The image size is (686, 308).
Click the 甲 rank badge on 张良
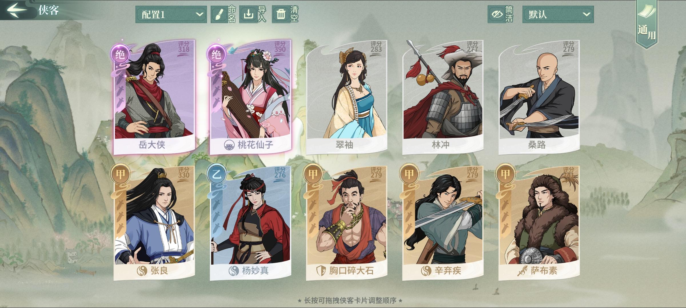[120, 174]
